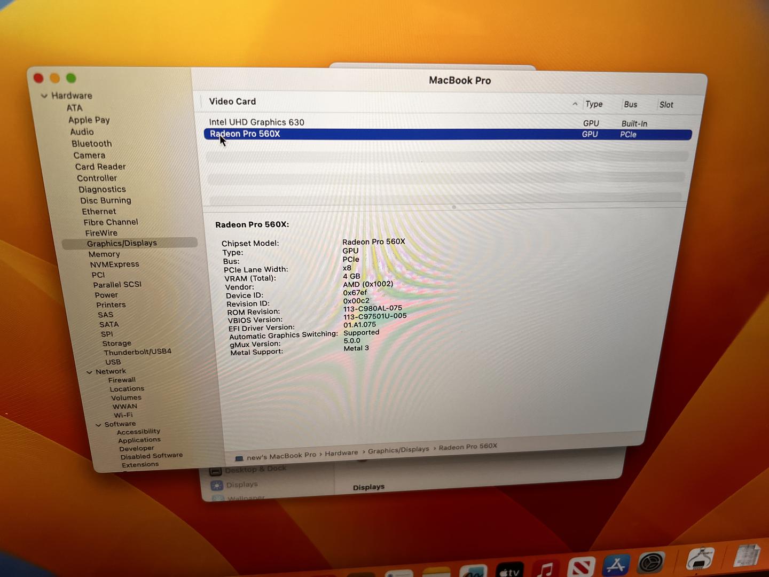
Task: Select Card Reader in the sidebar
Action: click(x=100, y=167)
